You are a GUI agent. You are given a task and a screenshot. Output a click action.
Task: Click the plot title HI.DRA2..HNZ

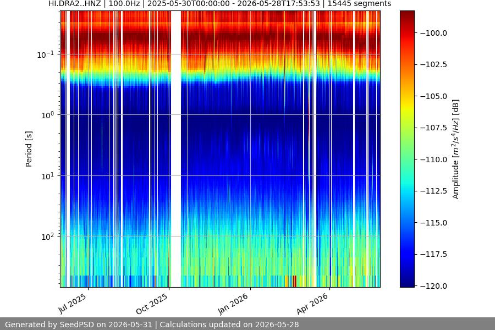(x=219, y=4)
